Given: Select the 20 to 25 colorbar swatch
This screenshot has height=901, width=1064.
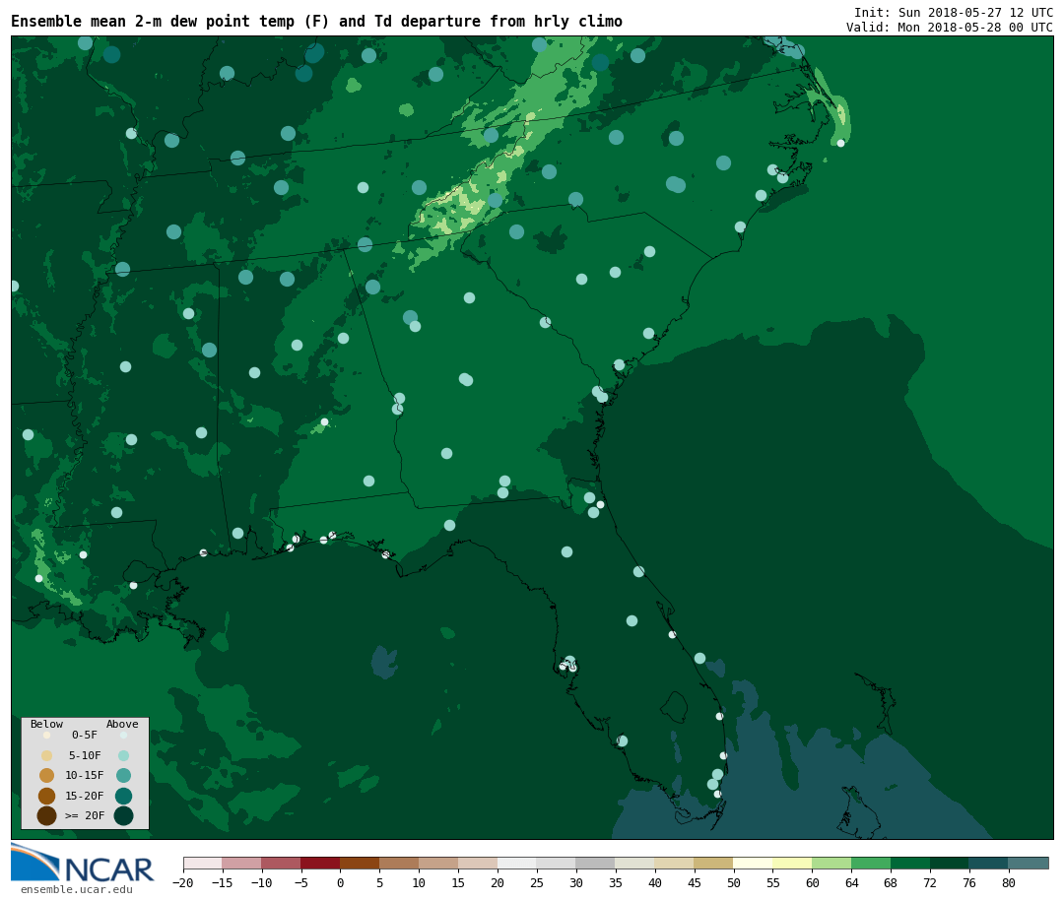Looking at the screenshot, I should pyautogui.click(x=518, y=863).
